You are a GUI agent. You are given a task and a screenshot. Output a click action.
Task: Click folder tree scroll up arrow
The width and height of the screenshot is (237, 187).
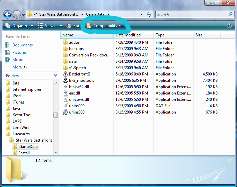[56, 83]
